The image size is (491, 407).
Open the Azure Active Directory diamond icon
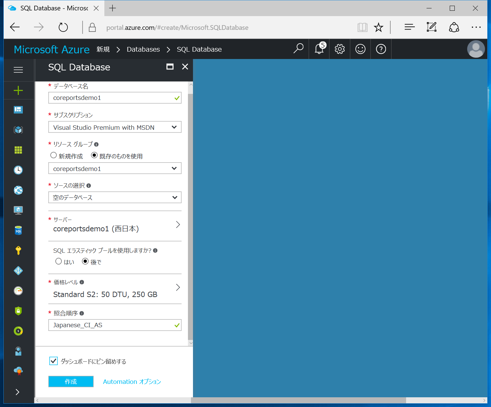pyautogui.click(x=18, y=271)
